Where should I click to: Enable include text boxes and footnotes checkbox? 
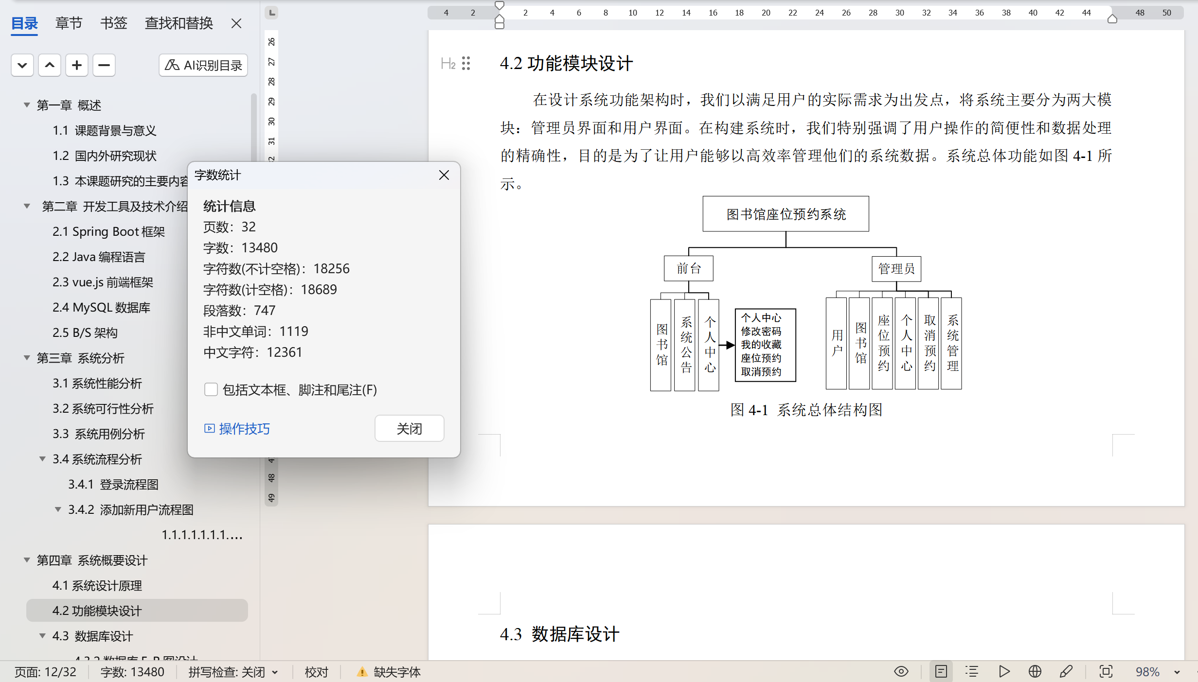[x=211, y=390]
